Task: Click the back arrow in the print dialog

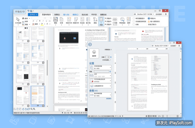Action: point(90,44)
